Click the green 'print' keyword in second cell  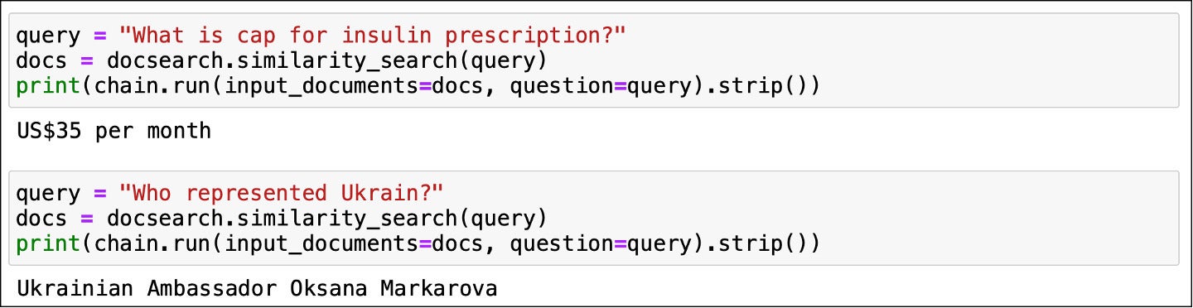[x=50, y=243]
